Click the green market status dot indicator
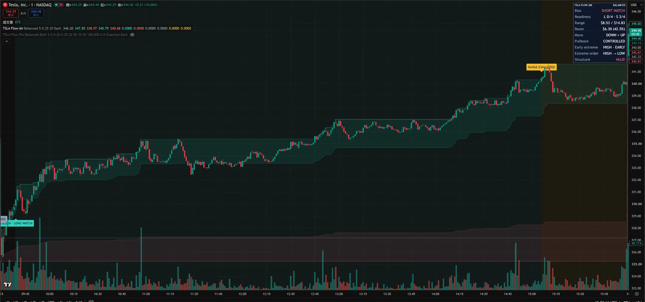This screenshot has height=302, width=645. click(x=56, y=5)
